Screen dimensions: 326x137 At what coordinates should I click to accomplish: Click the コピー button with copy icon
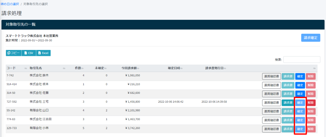pyautogui.click(x=14, y=53)
